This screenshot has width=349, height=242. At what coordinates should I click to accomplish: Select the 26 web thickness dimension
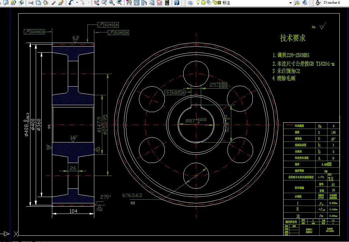tap(73, 168)
